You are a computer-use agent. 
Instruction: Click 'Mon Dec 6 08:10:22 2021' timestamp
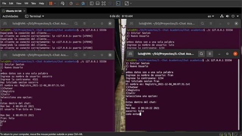142,108
